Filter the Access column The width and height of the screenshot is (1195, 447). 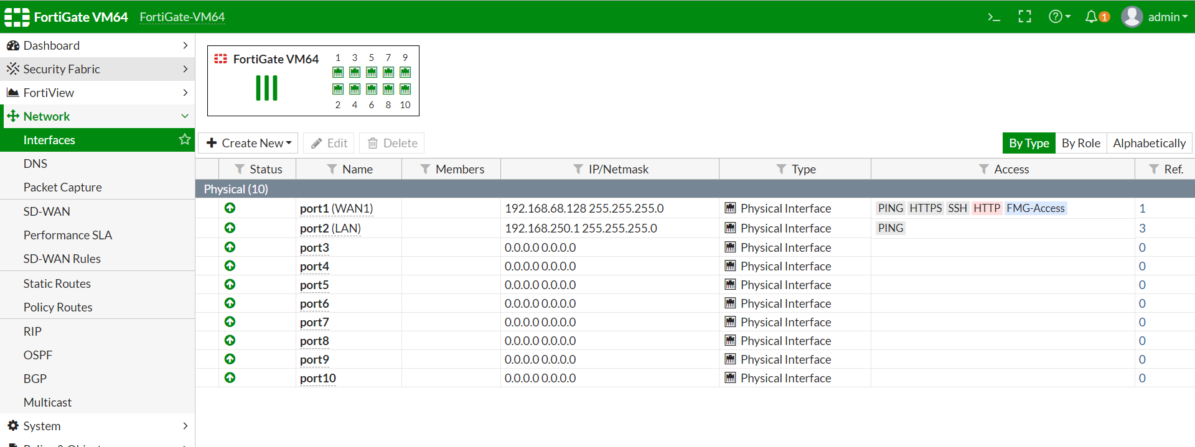(984, 169)
